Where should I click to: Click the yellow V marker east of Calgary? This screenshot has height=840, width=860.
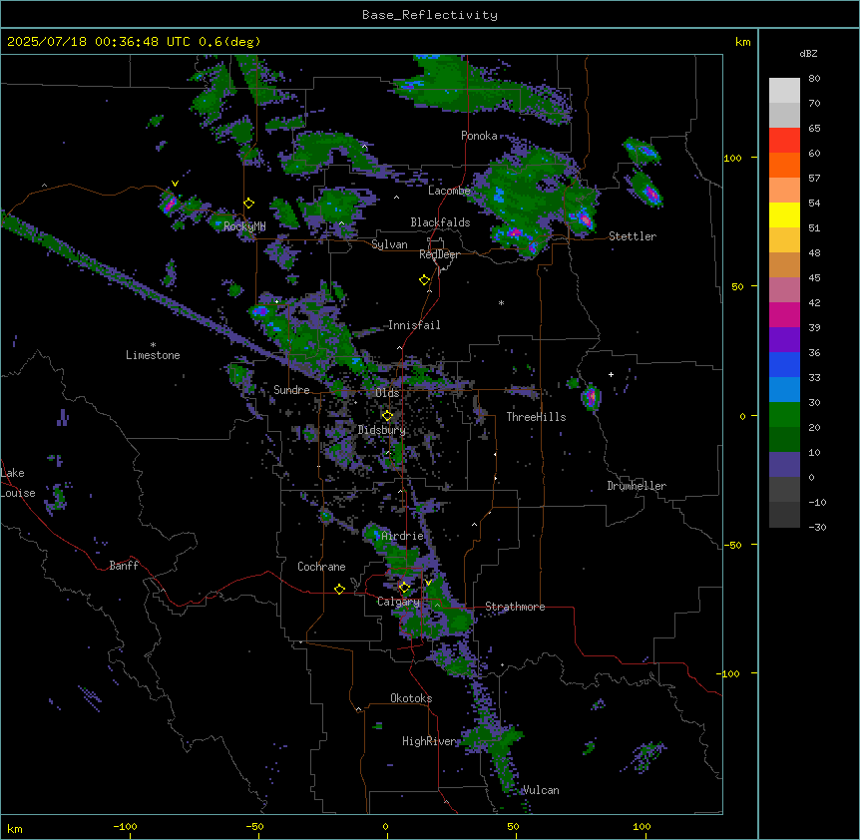click(428, 583)
